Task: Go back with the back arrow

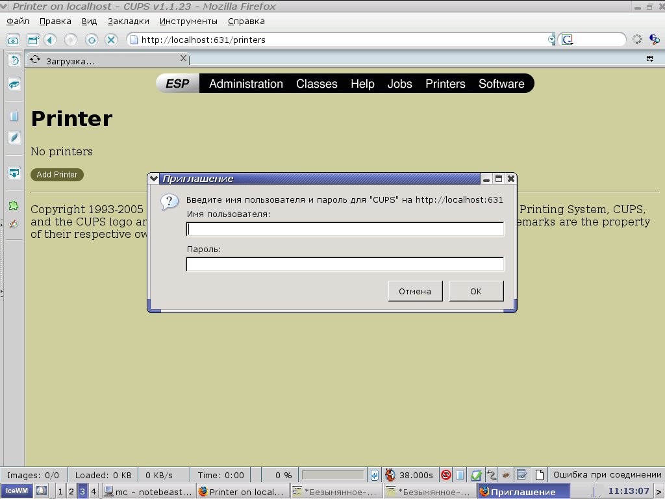Action: tap(51, 40)
